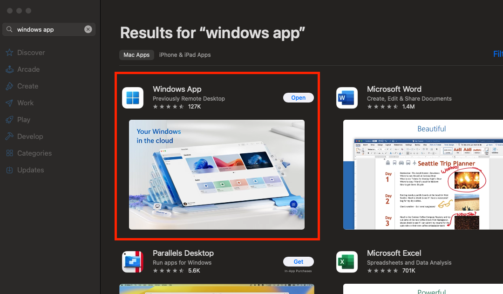The image size is (503, 294).
Task: Open the Filters link
Action: pyautogui.click(x=498, y=54)
